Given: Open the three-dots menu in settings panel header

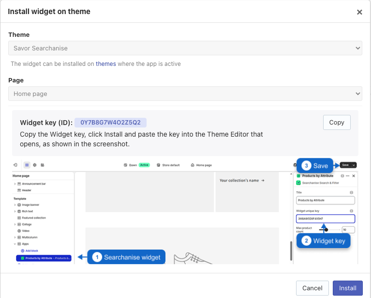Looking at the screenshot, I should 348,176.
